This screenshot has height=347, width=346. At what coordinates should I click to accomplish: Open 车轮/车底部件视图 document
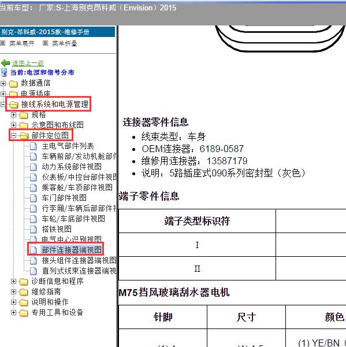(x=73, y=219)
